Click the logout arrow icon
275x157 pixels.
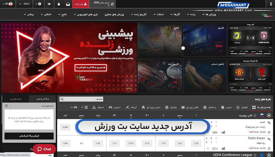pos(49,4)
